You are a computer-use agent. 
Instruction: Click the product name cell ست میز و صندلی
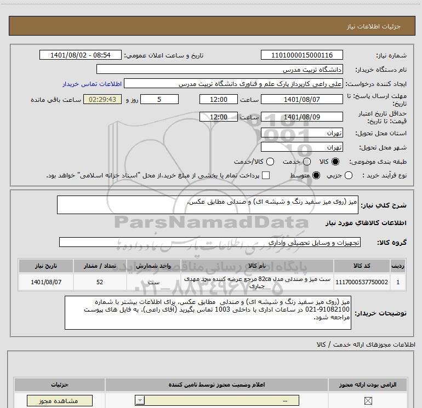257,282
